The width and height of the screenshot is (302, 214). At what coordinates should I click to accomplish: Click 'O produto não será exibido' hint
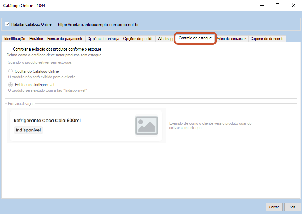(x=42, y=77)
